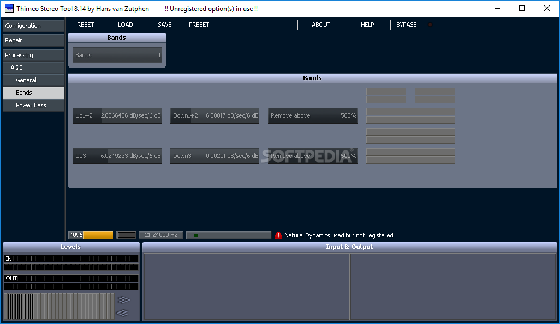Adjust the Bands count slider

(x=117, y=55)
